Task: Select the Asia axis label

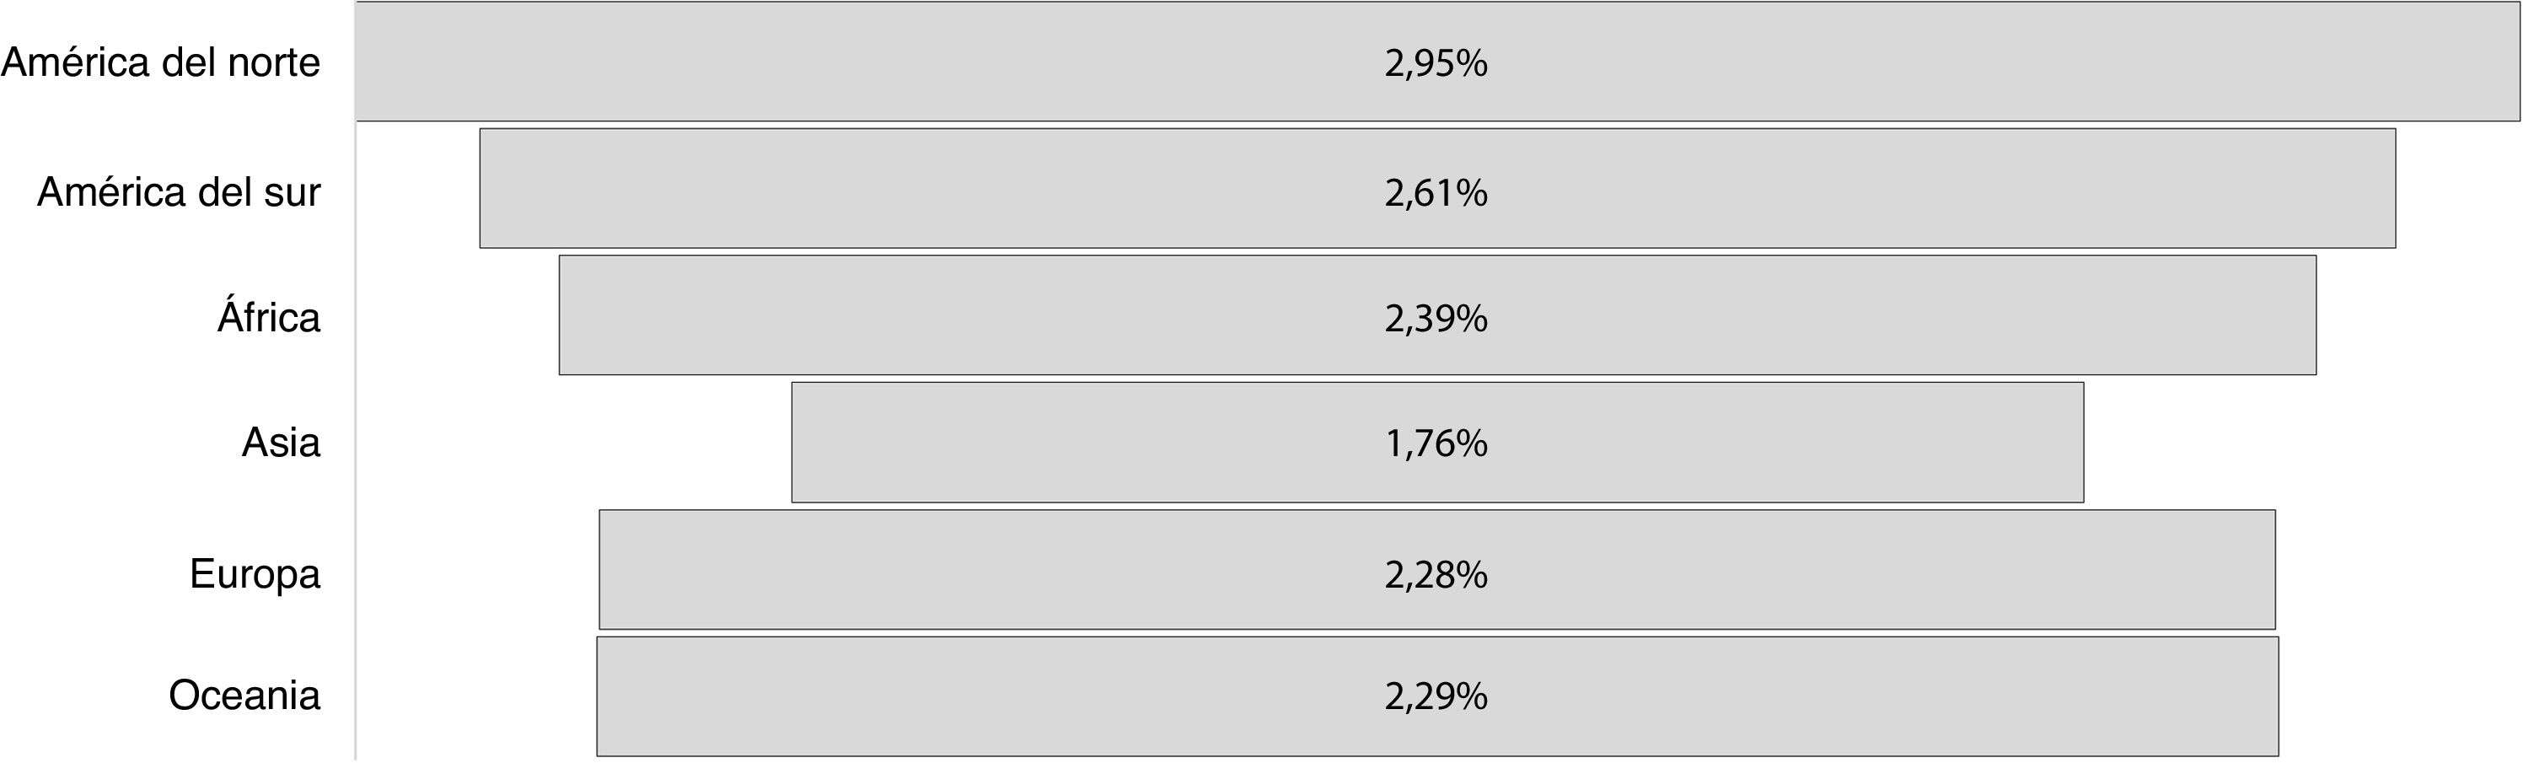Action: click(280, 443)
